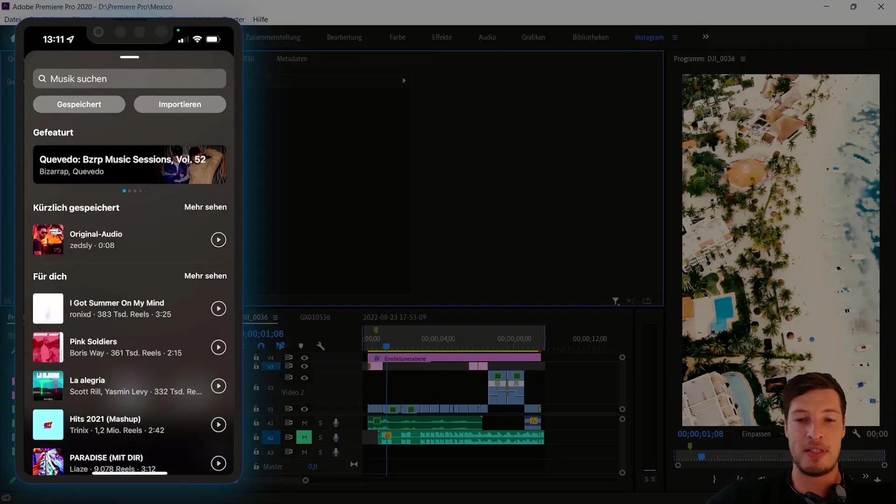The width and height of the screenshot is (896, 504).
Task: Play the La alegria song preview
Action: click(218, 386)
